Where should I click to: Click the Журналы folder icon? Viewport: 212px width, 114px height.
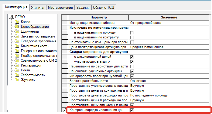(17, 80)
